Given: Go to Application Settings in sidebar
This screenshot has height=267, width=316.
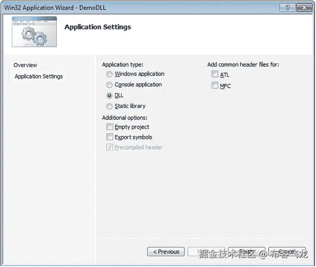Looking at the screenshot, I should 39,76.
